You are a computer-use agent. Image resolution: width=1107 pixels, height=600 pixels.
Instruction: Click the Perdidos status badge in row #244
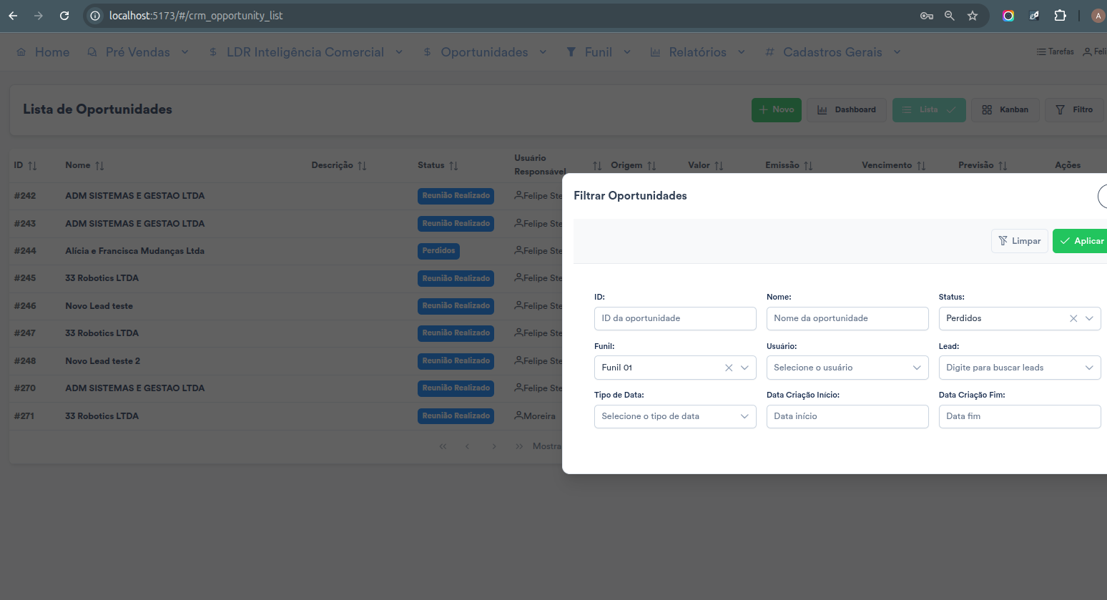438,251
